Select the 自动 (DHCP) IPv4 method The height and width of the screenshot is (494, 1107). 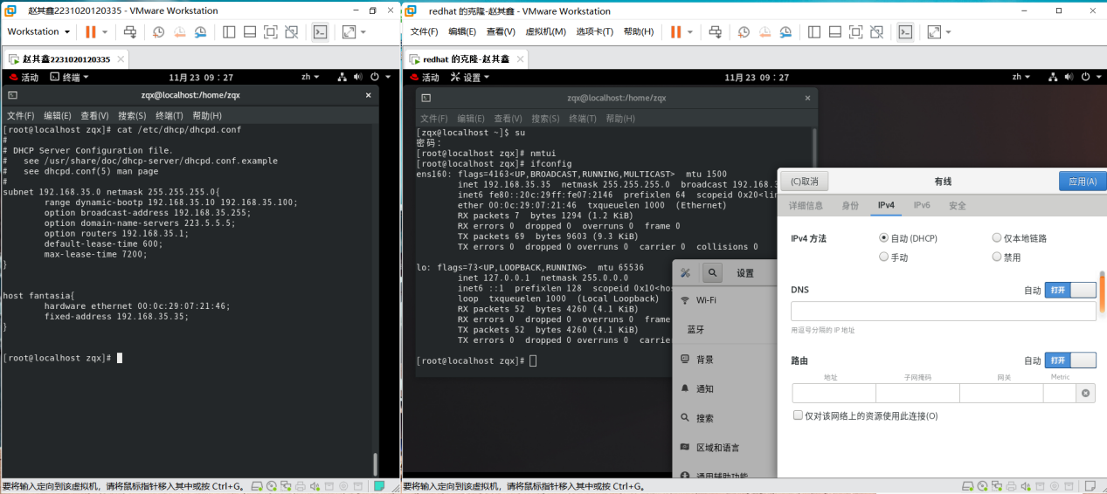pyautogui.click(x=909, y=238)
